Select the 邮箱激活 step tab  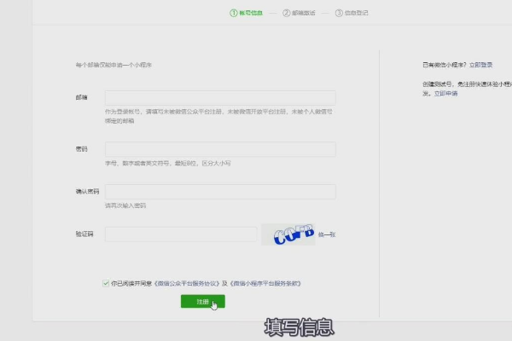tap(304, 13)
